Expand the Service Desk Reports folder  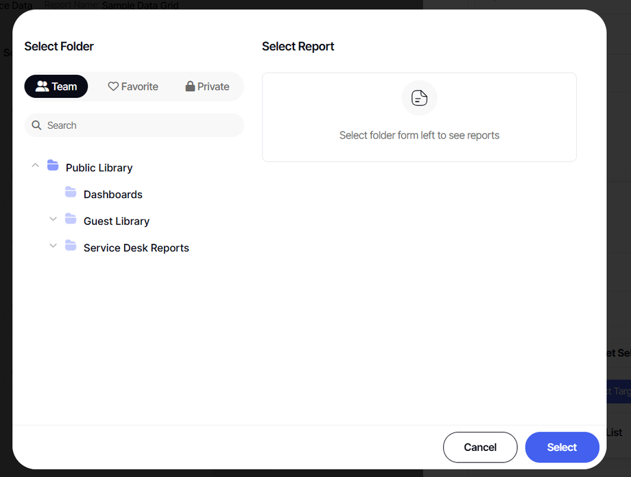coord(53,246)
